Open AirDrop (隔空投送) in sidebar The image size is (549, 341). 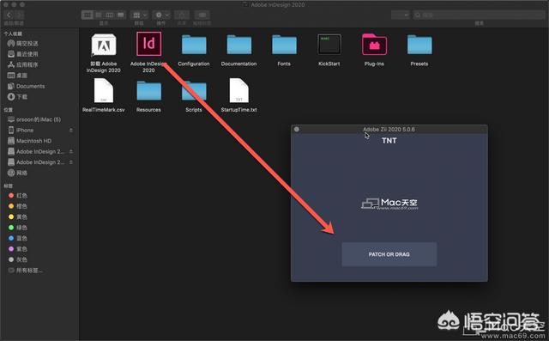pyautogui.click(x=23, y=44)
